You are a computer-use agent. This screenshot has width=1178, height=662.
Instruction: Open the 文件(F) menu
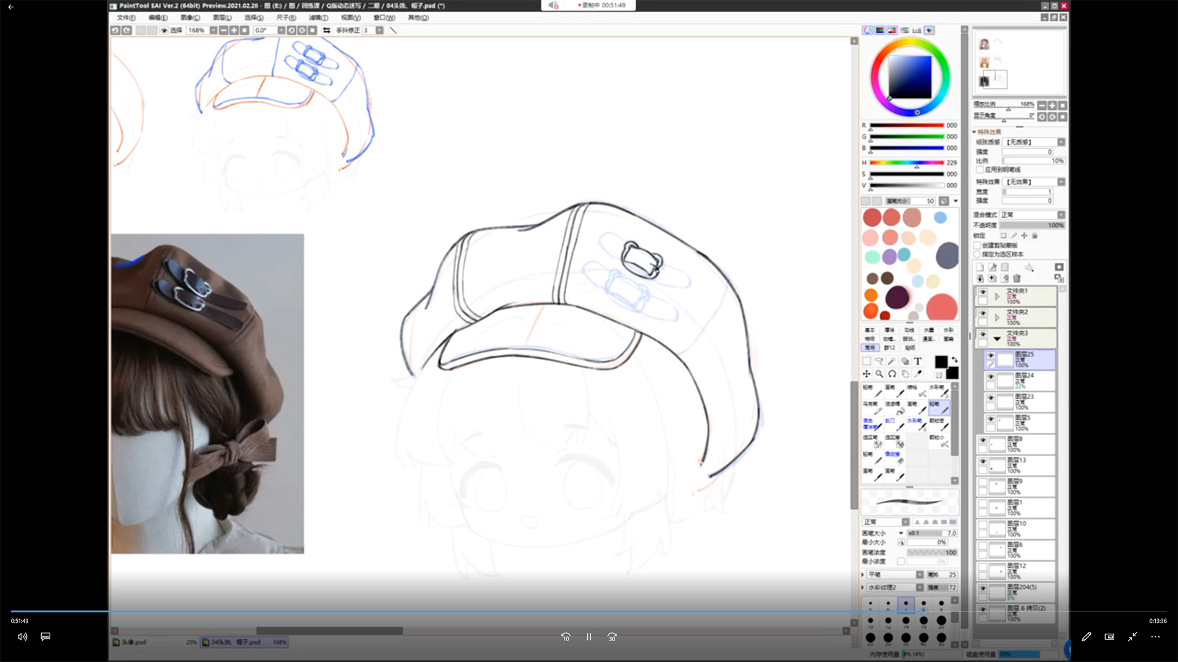(126, 18)
